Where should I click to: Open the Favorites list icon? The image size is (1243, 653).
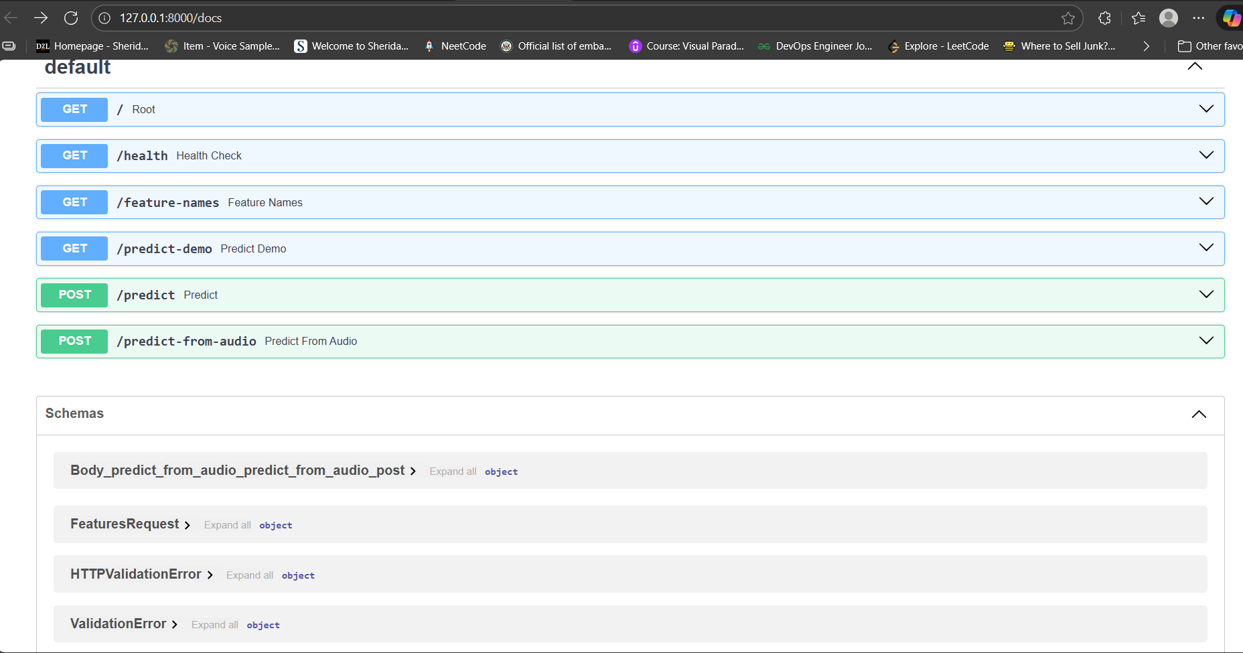[x=1139, y=18]
